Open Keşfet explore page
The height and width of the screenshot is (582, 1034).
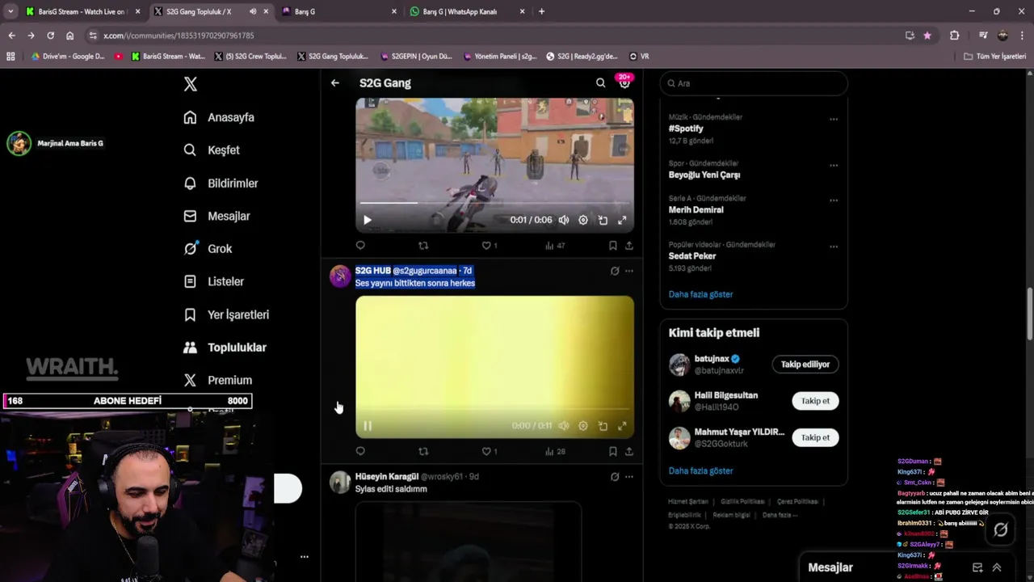[x=212, y=150]
